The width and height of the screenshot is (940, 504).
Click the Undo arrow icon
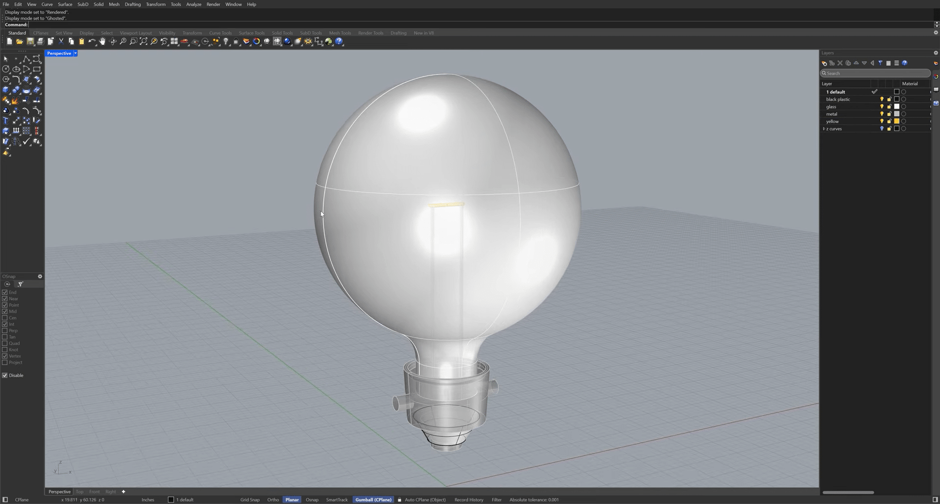click(x=92, y=42)
